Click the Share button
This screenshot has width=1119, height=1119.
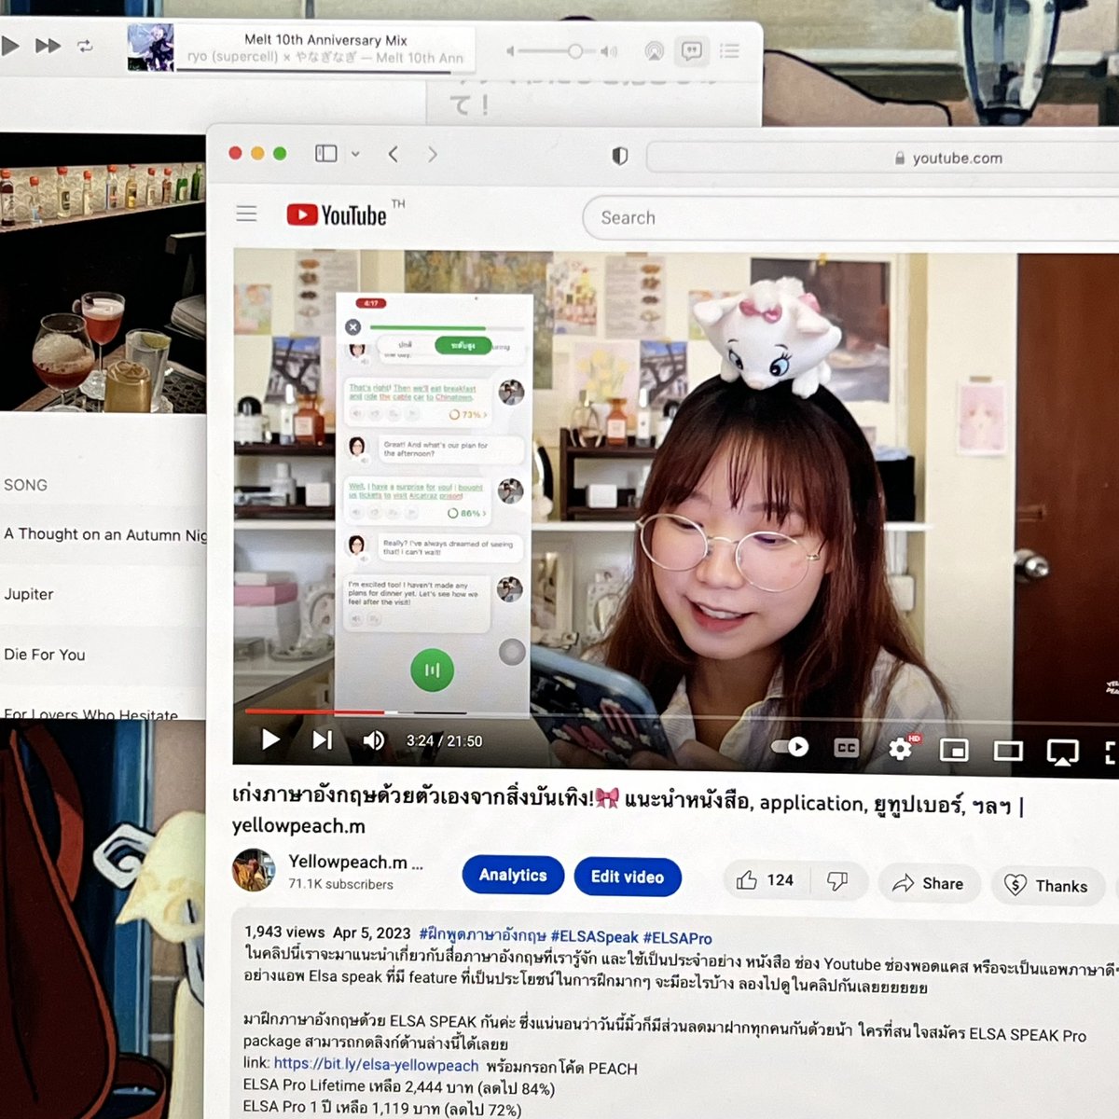tap(928, 883)
